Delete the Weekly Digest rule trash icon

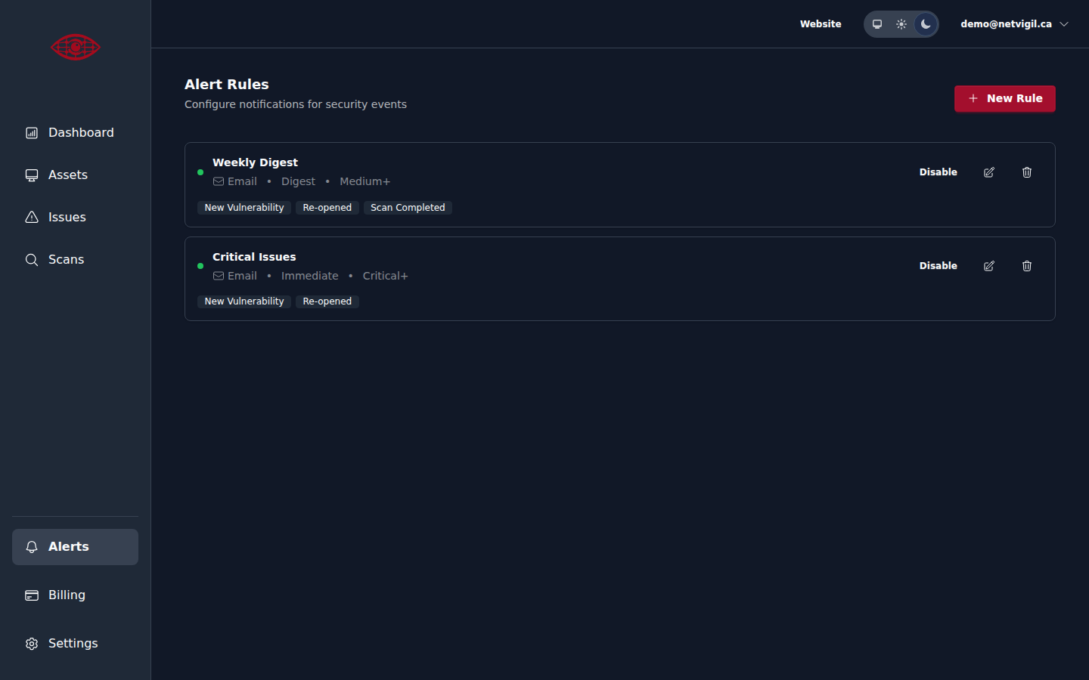point(1027,172)
